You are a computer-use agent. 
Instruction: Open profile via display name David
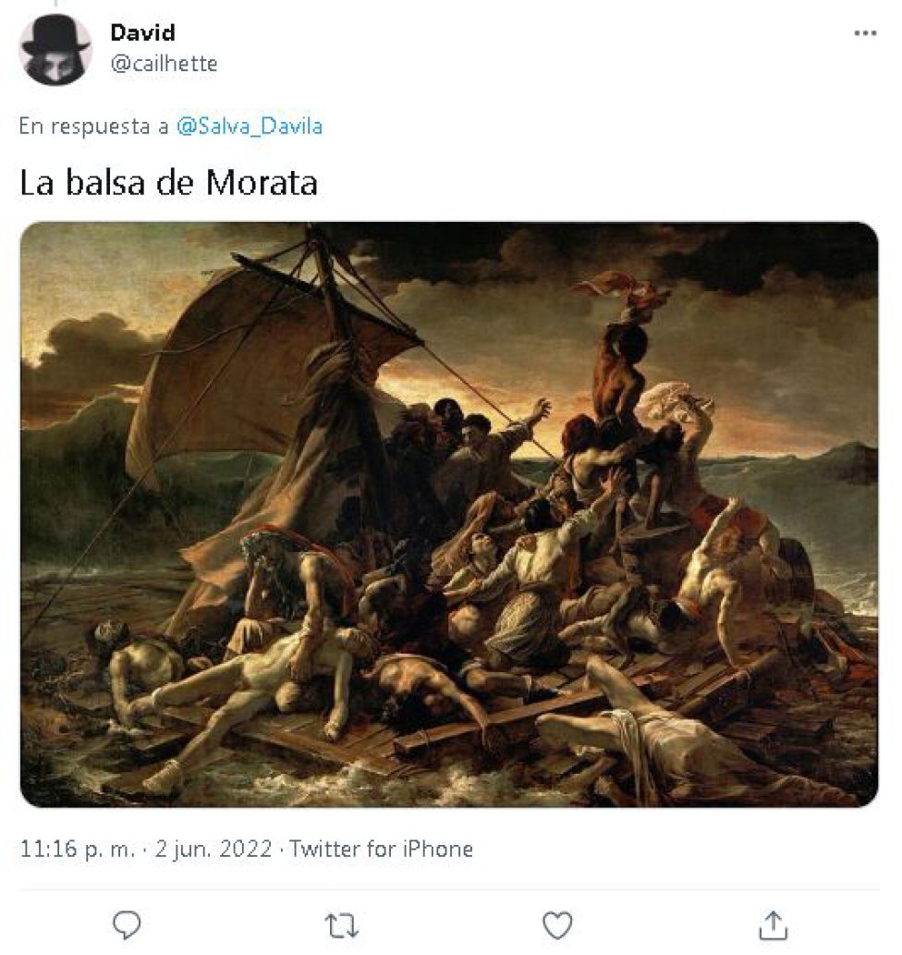pyautogui.click(x=142, y=32)
